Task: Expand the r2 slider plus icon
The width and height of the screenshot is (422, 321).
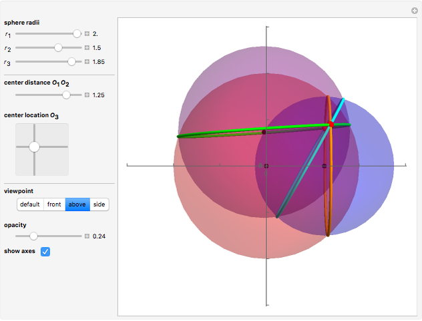Action: [87, 48]
